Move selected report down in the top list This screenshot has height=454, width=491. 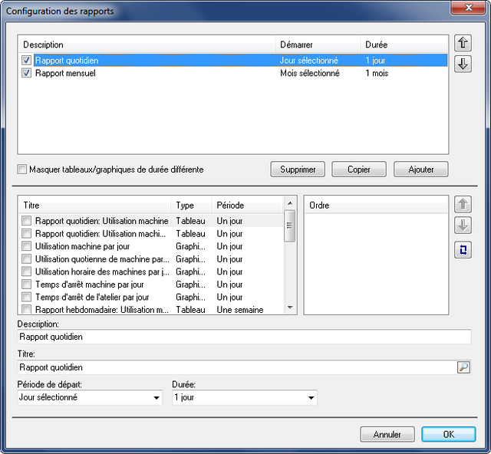point(463,64)
